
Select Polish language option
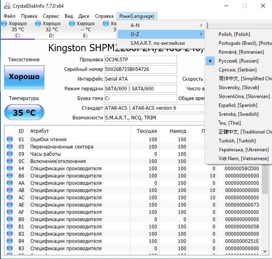(x=239, y=34)
